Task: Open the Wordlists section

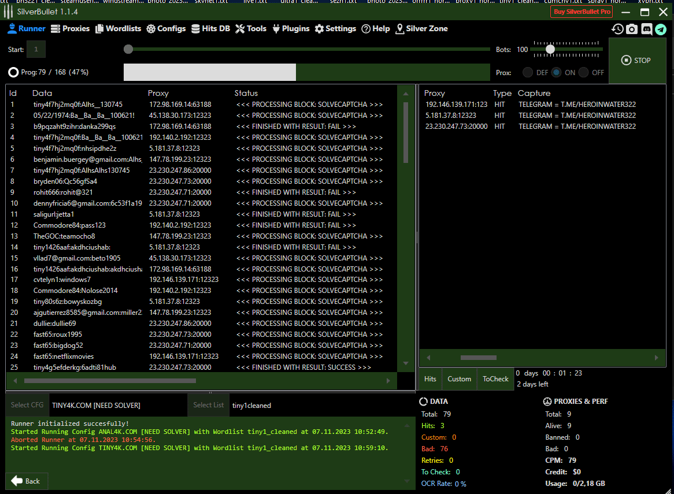Action: [x=118, y=28]
